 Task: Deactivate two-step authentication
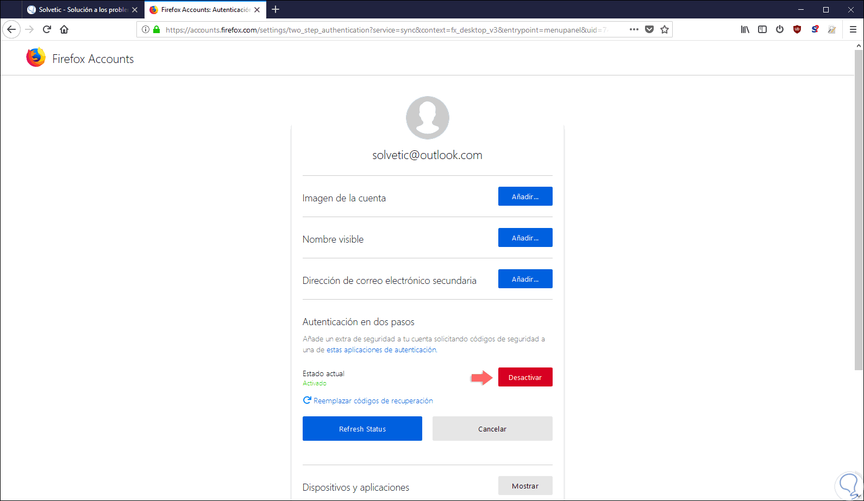tap(525, 377)
